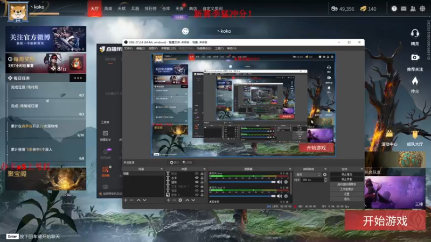The height and width of the screenshot is (242, 431).
Task: Open the 渐变 transition dropdown in OBS
Action: click(308, 174)
